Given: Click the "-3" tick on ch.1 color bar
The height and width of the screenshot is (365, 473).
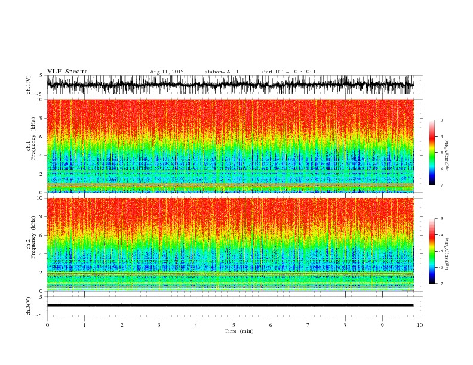Looking at the screenshot, I should click(441, 120).
